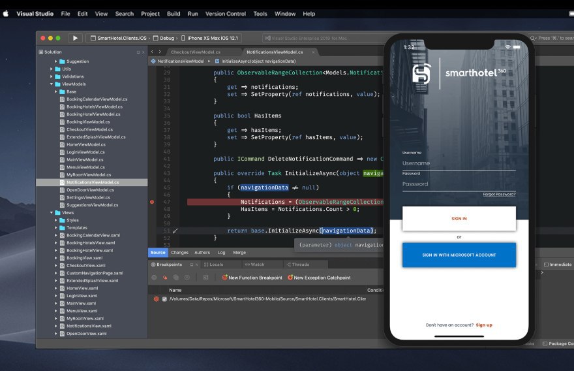Click the Immediate pad icon
The image size is (574, 371).
(546, 265)
